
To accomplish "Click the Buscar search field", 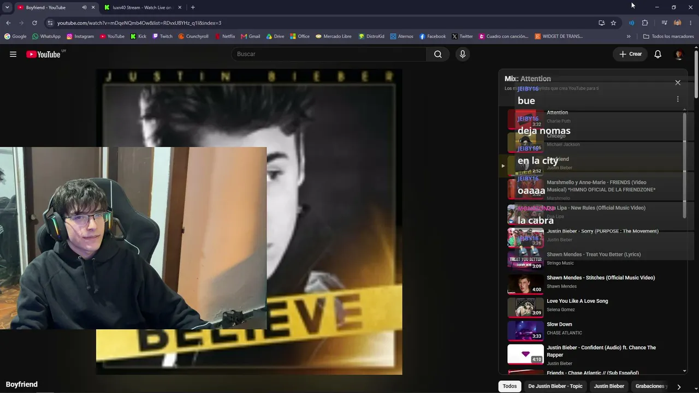I will coord(329,54).
